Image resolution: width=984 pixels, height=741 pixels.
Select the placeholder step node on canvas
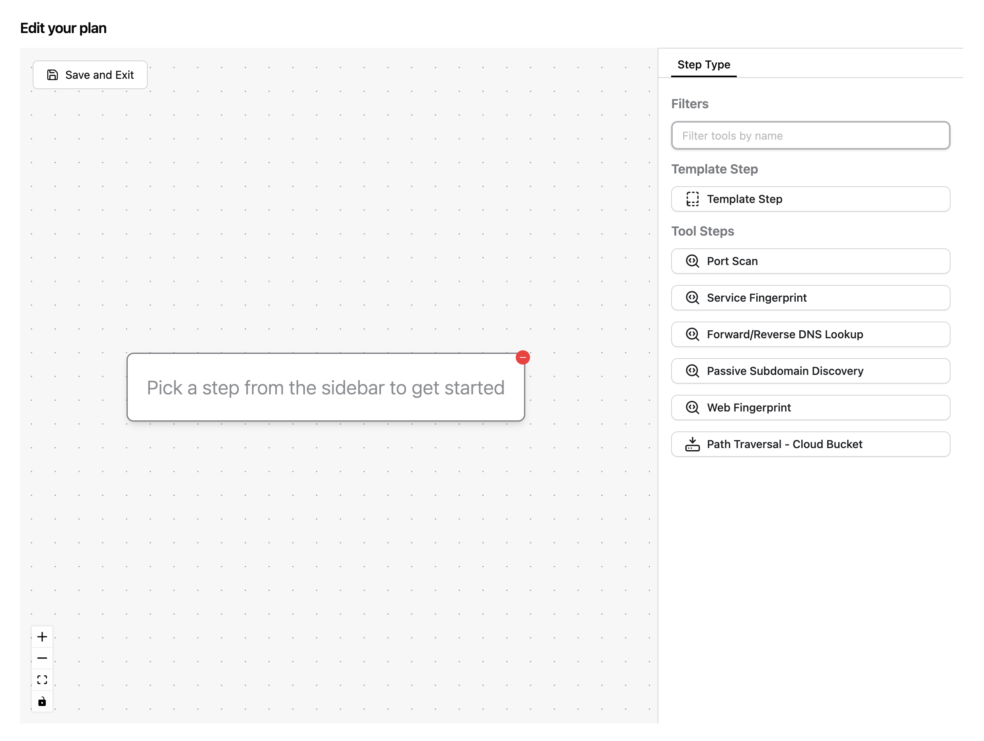click(x=325, y=387)
